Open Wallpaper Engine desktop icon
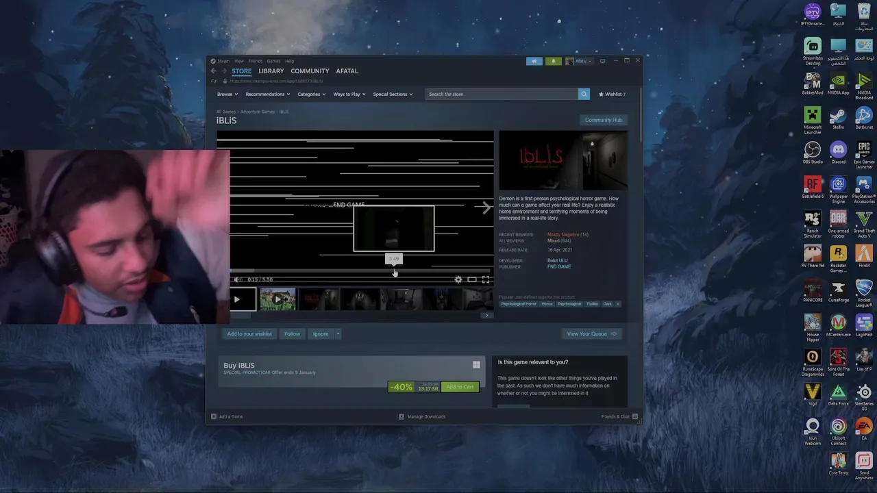Screen dimensions: 877x493 [838, 190]
